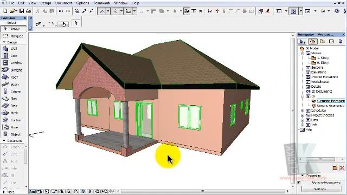Open dropdown arrow next to Open folder icon
The image size is (347, 195).
(x=16, y=11)
